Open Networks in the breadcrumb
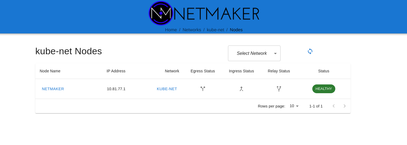 [x=192, y=30]
